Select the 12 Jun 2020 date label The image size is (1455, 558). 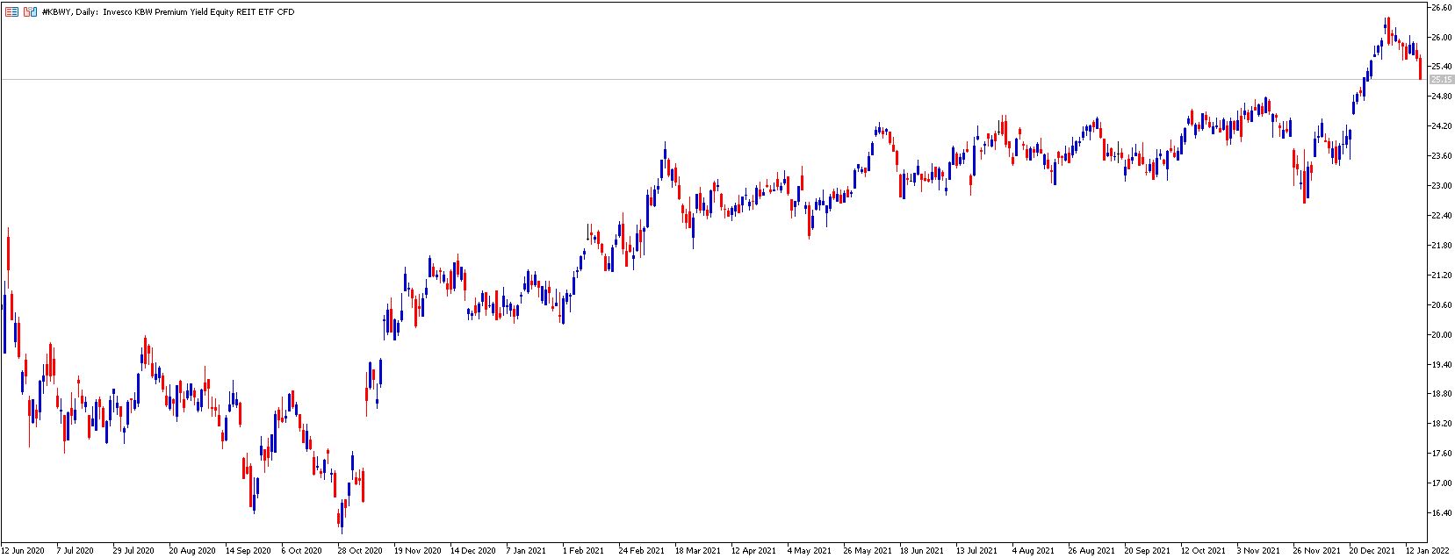(x=24, y=551)
